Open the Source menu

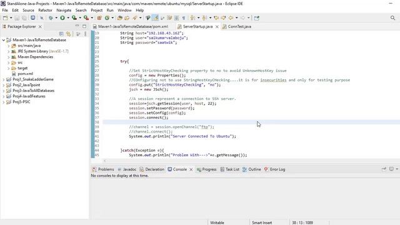pyautogui.click(x=28, y=10)
